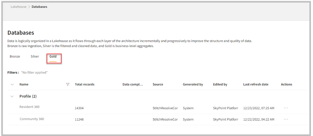Go to Lakehouse in the breadcrumb
Screen dimensions: 313x136
(x=18, y=7)
